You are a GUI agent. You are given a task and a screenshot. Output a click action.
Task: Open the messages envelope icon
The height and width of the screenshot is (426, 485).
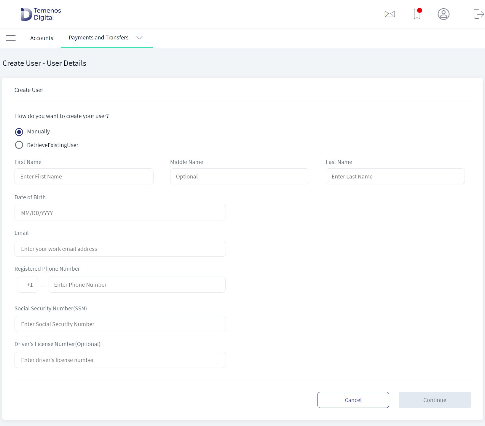[x=390, y=14]
